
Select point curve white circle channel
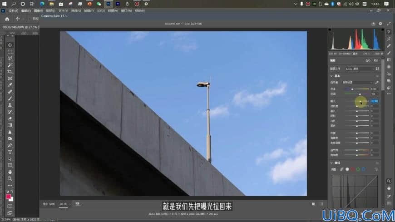[347, 169]
